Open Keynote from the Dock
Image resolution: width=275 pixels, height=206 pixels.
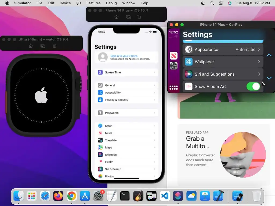[205, 196]
